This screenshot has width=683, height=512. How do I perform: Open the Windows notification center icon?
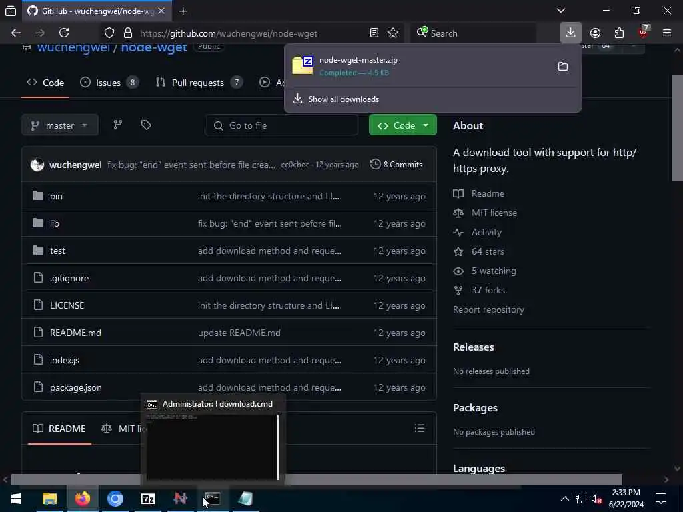click(x=661, y=499)
